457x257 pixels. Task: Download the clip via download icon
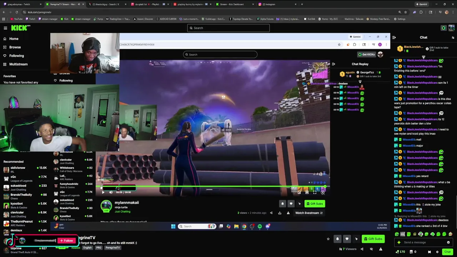(280, 213)
